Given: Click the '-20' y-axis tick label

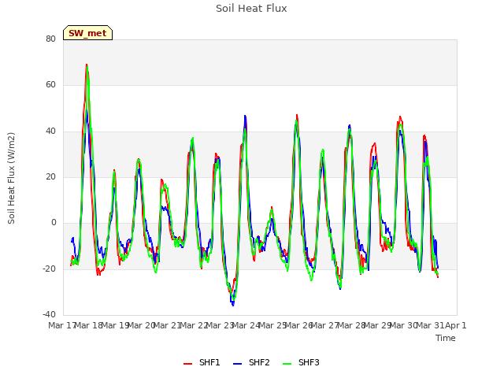Looking at the screenshot, I should pyautogui.click(x=50, y=269).
